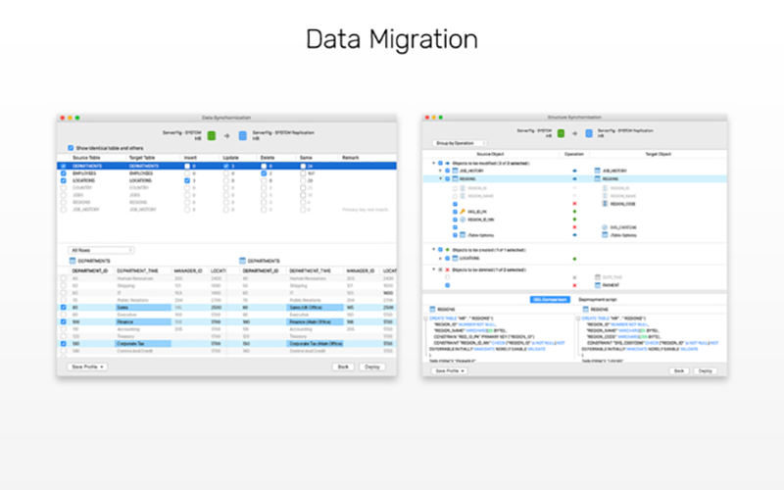Image resolution: width=784 pixels, height=490 pixels.
Task: Click left DEPARTMENT_ID column header in source grid
Action: coord(90,271)
